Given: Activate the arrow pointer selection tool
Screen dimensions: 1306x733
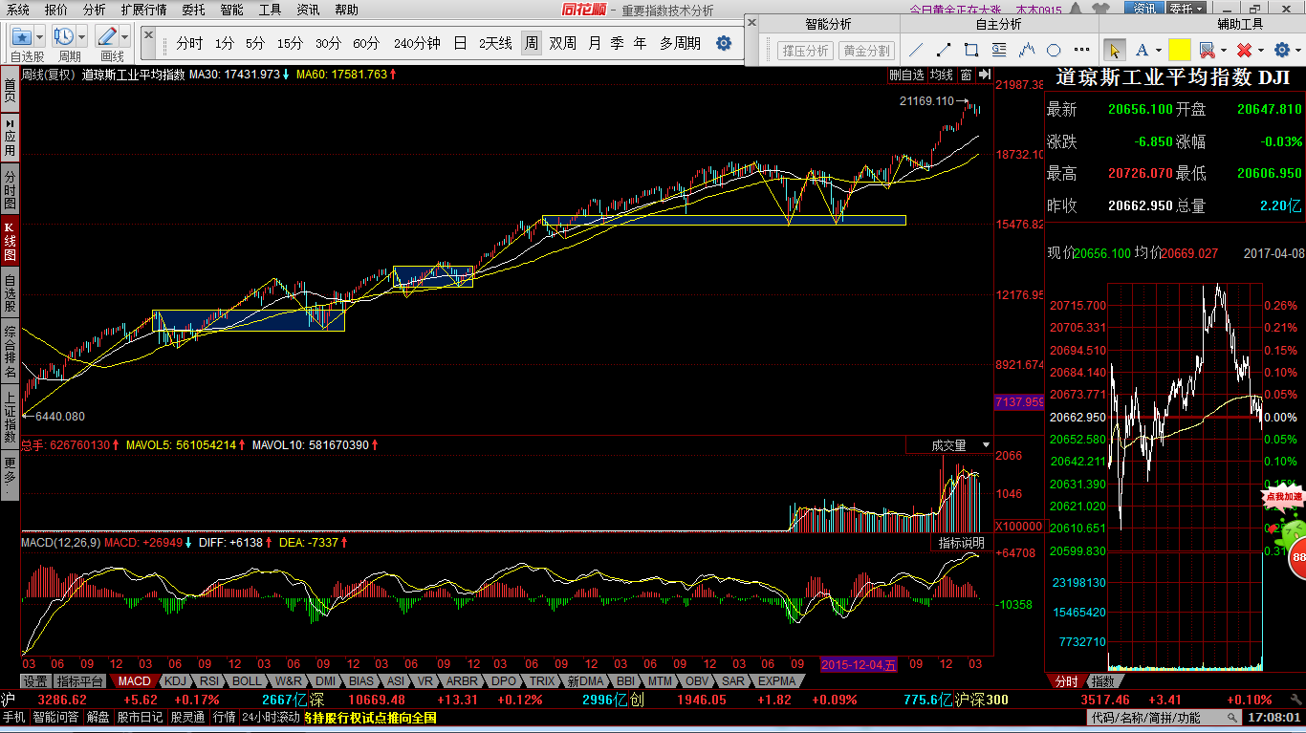Looking at the screenshot, I should pyautogui.click(x=1114, y=50).
